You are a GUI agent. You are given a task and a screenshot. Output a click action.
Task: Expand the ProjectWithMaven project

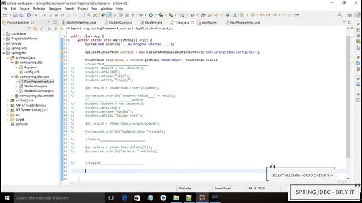tap(4, 39)
